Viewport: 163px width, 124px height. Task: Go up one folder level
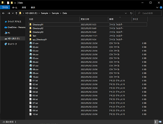pos(16,13)
